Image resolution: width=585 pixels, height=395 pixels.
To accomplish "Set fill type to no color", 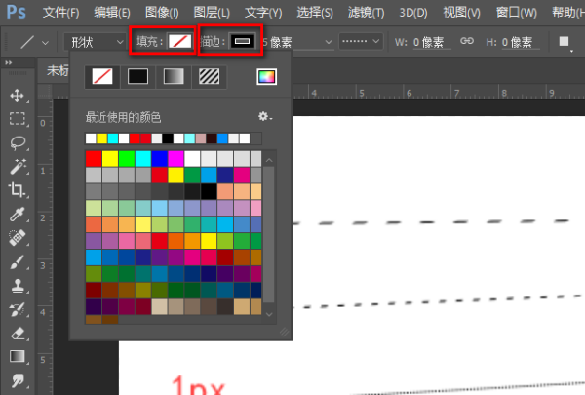I will 99,76.
